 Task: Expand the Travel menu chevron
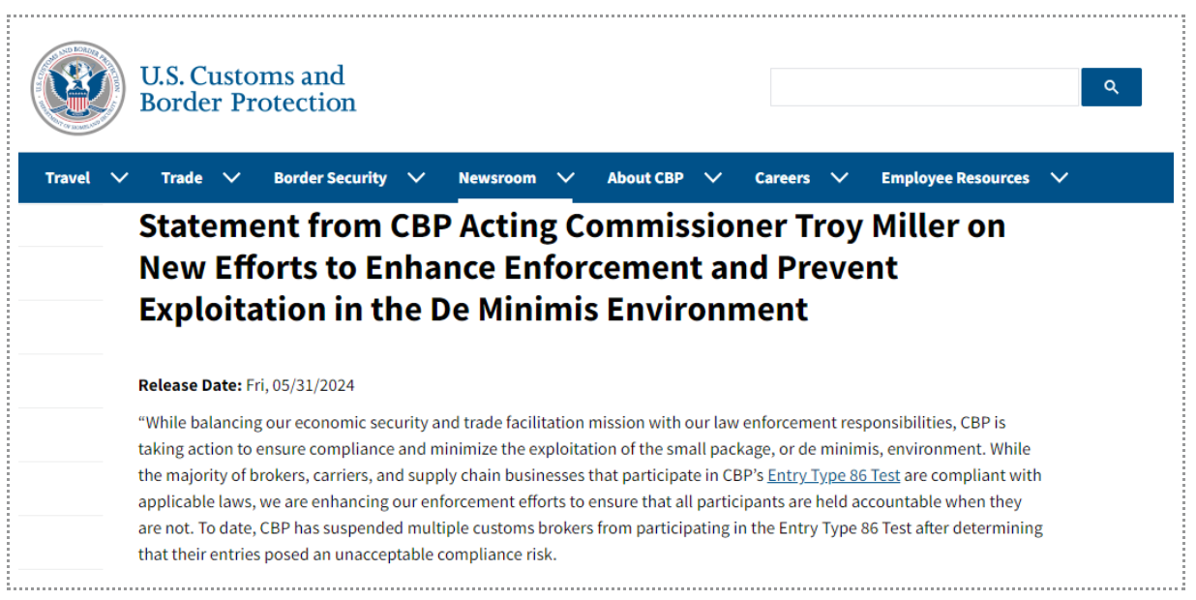(119, 178)
